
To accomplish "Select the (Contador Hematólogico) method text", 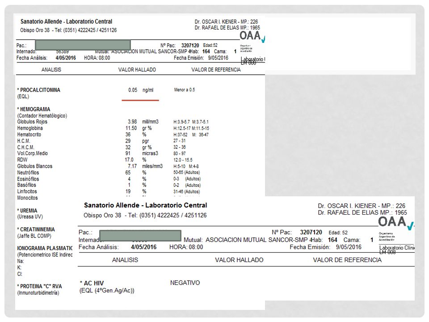I will 42,116.
